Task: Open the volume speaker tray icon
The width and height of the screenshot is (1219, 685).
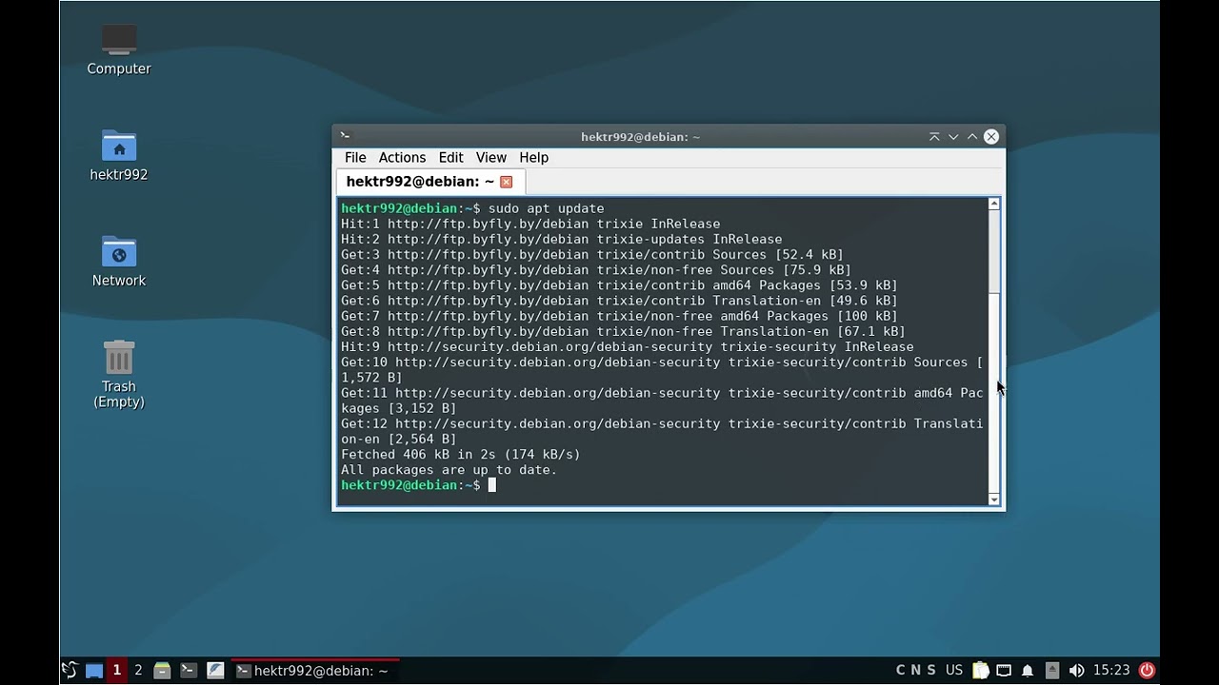Action: (x=1076, y=670)
